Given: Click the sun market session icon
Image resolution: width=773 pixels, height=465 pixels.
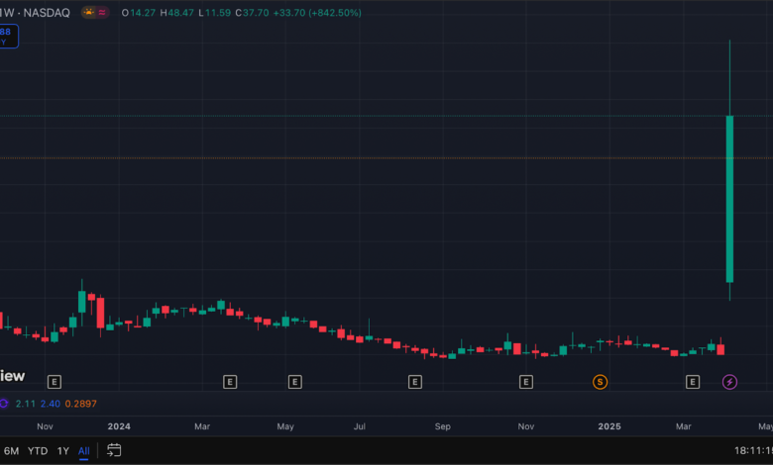Looking at the screenshot, I should (x=89, y=13).
